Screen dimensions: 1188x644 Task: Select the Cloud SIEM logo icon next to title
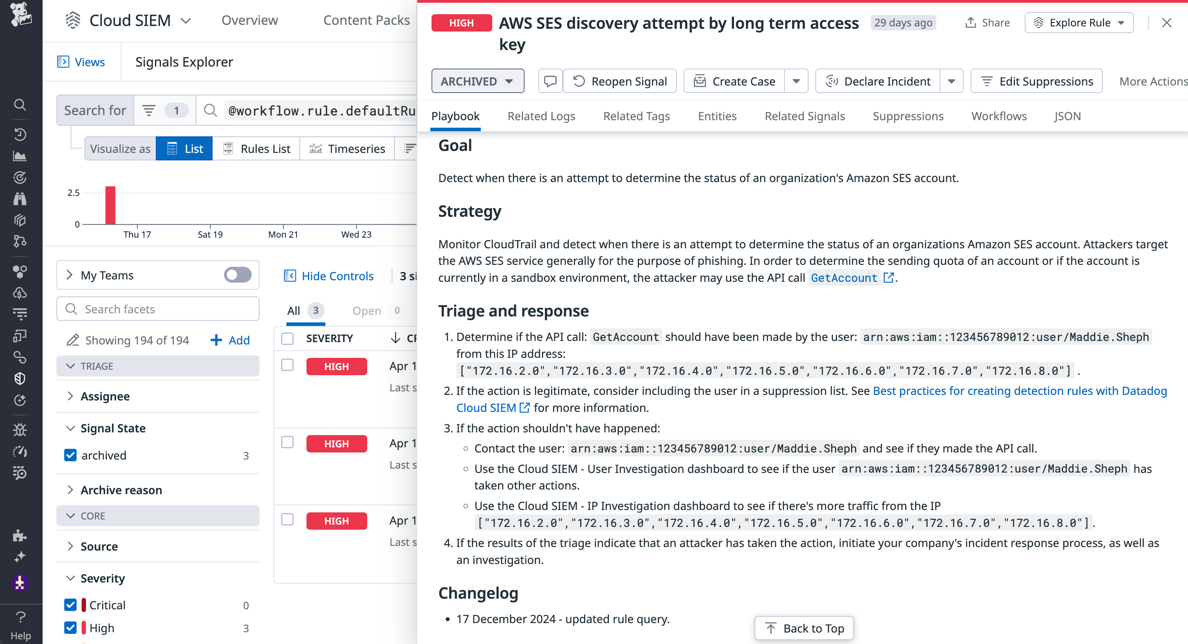(x=73, y=20)
